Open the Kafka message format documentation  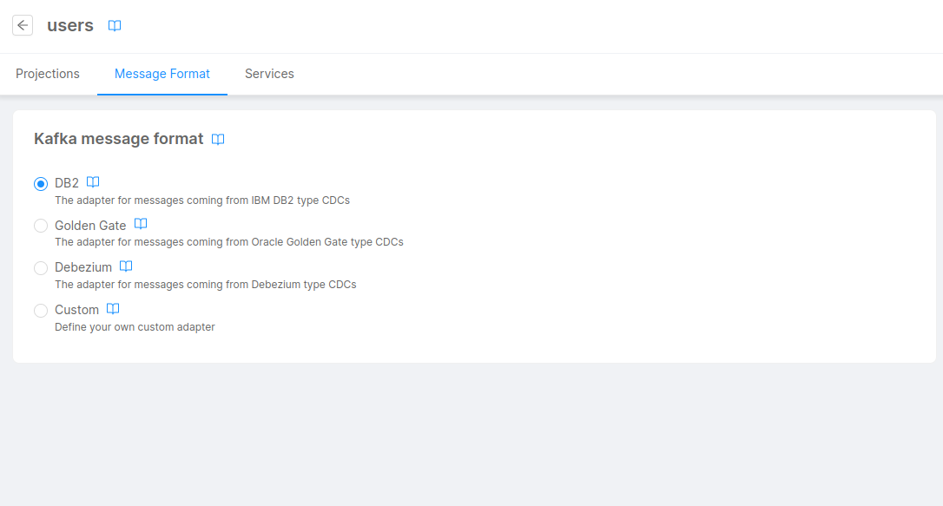tap(217, 139)
